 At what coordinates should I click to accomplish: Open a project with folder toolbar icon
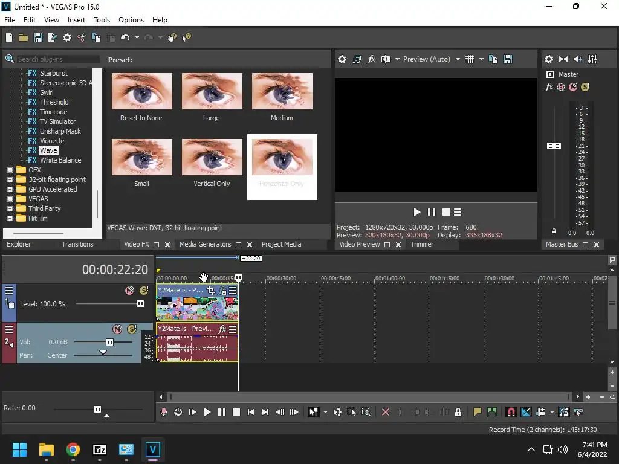click(24, 37)
